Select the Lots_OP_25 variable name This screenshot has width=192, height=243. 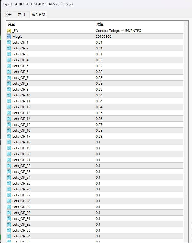tap(21, 183)
